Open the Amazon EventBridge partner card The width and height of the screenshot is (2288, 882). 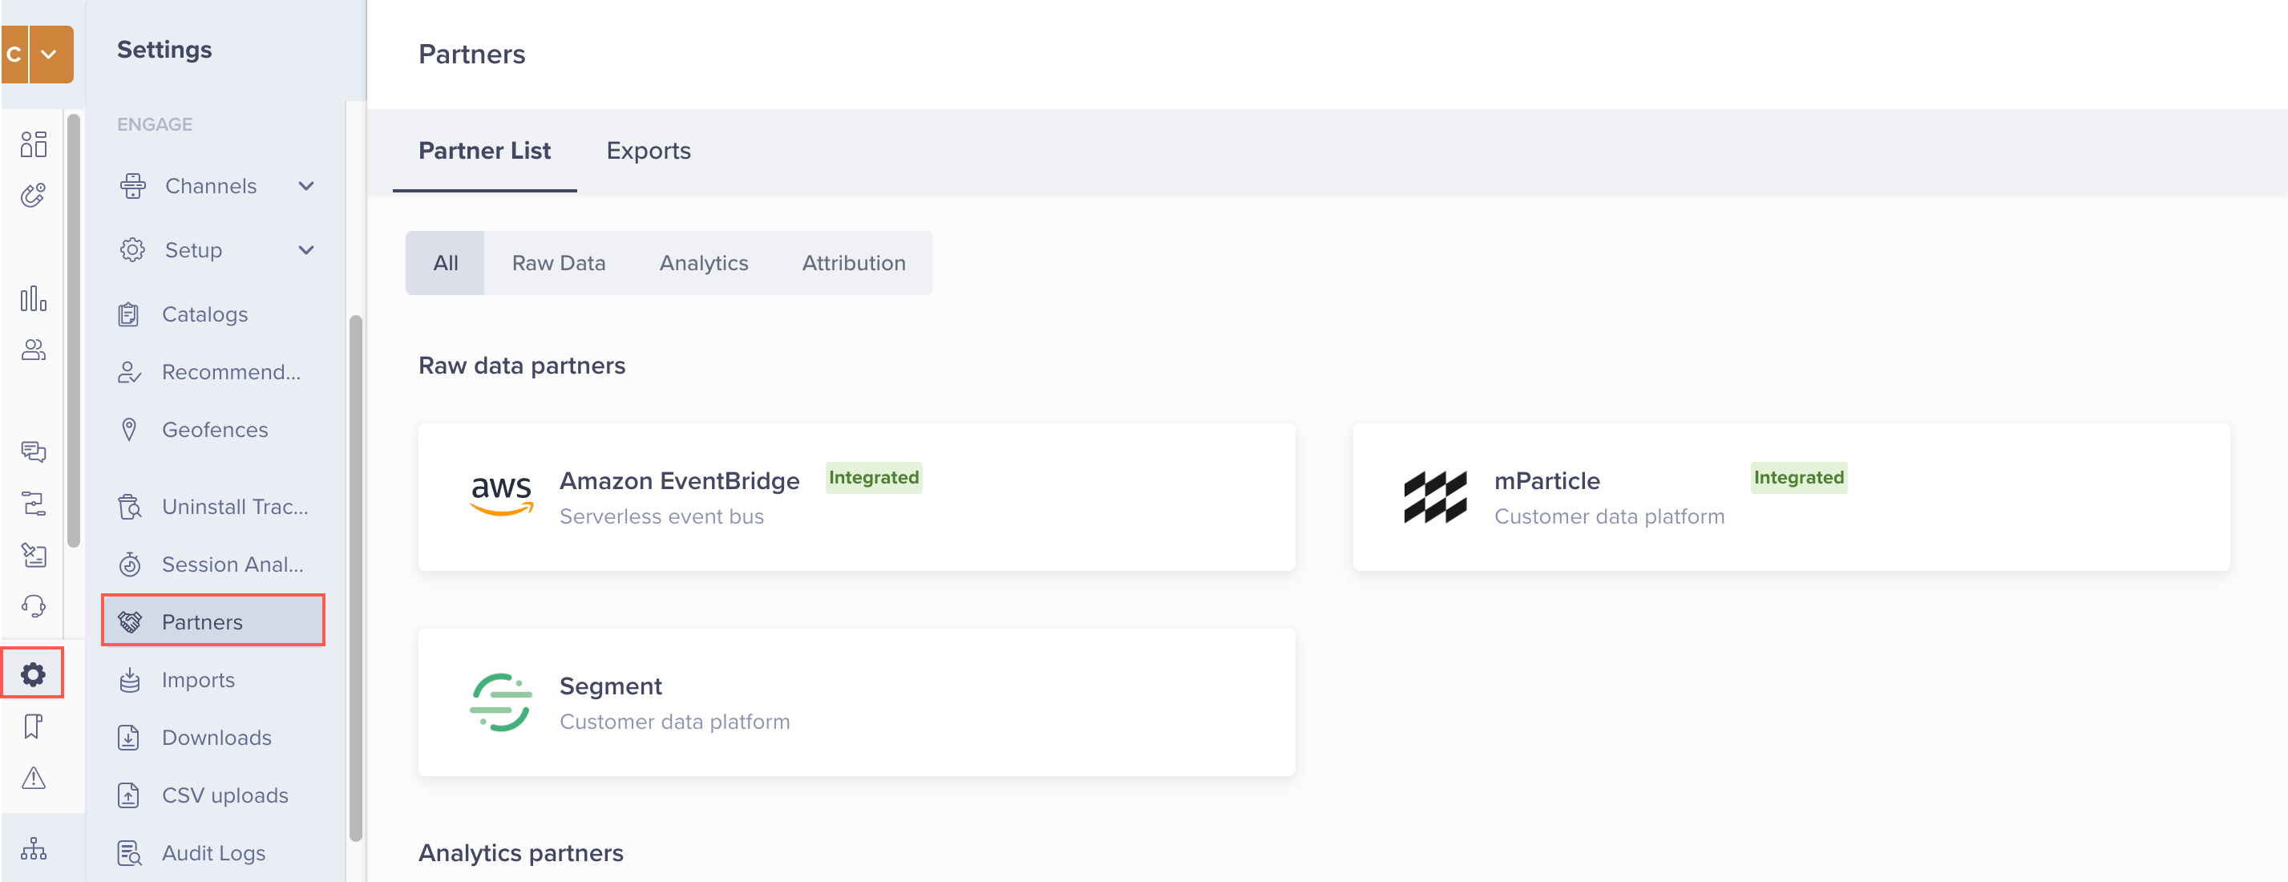[x=855, y=496]
